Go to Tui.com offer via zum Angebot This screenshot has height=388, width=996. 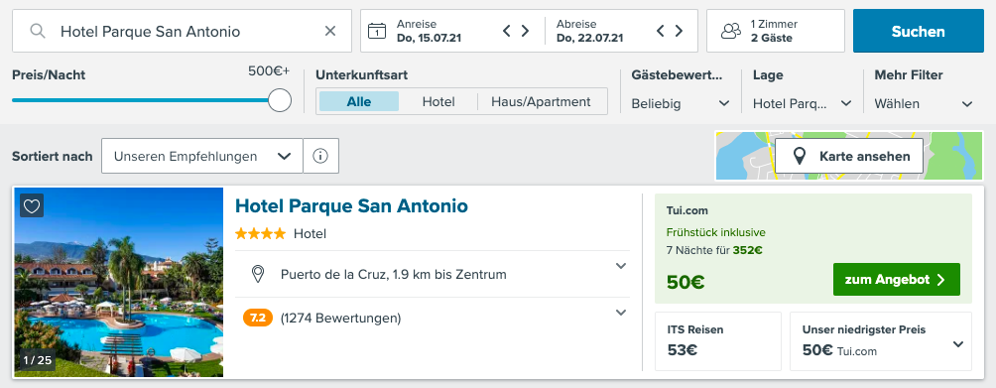[896, 280]
